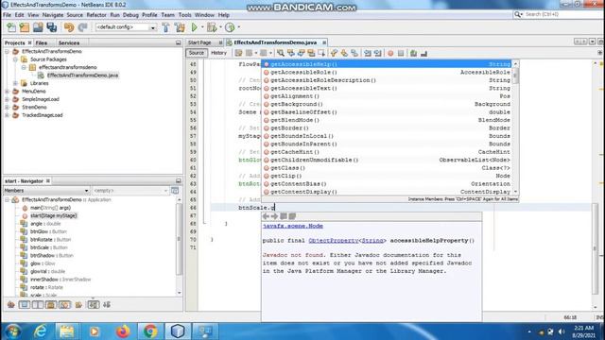
Task: Click the editor Last Edit icon
Action: [x=238, y=53]
